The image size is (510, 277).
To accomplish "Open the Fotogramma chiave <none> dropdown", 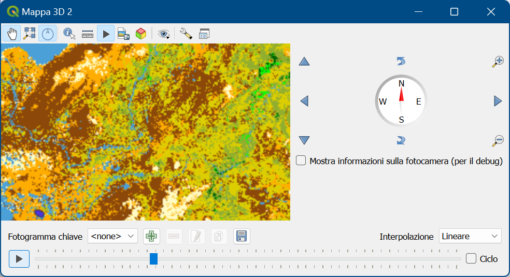I will pyautogui.click(x=112, y=236).
